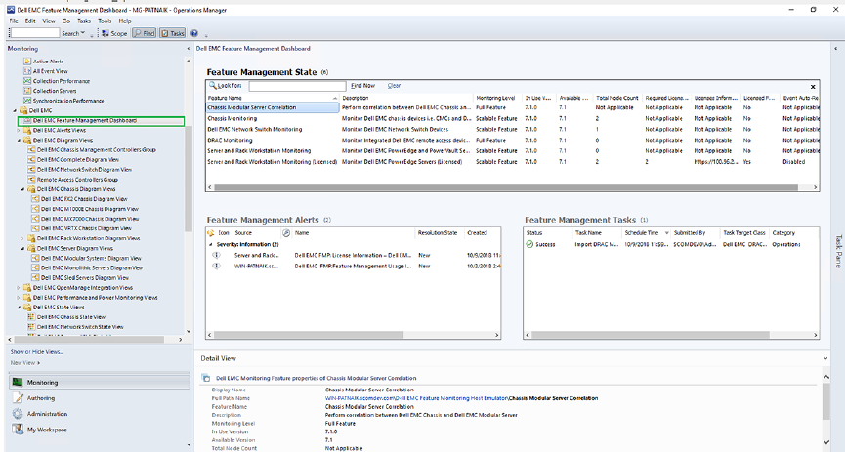Collapse the Dell EMC Server Diagram Views folder
845x452 pixels.
pyautogui.click(x=22, y=248)
